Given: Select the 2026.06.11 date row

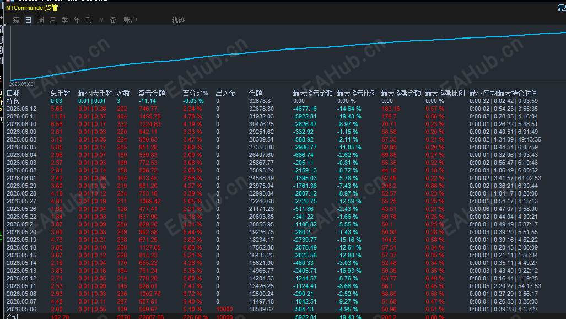Looking at the screenshot, I should [272, 117].
